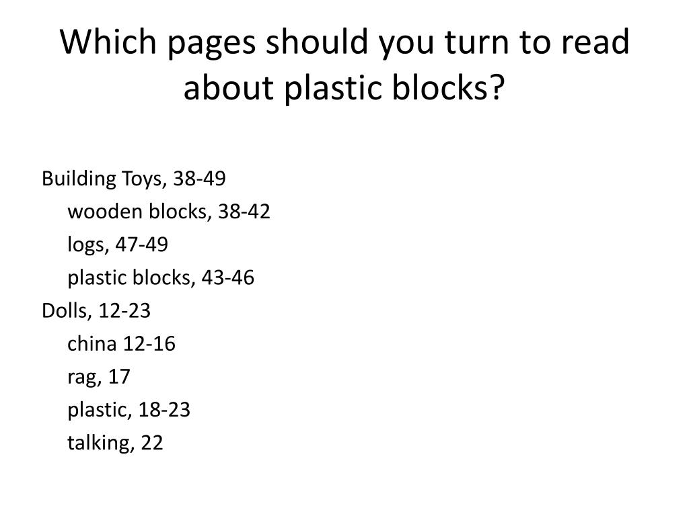Click the page range 38-42
689x516 pixels.
pyautogui.click(x=244, y=212)
